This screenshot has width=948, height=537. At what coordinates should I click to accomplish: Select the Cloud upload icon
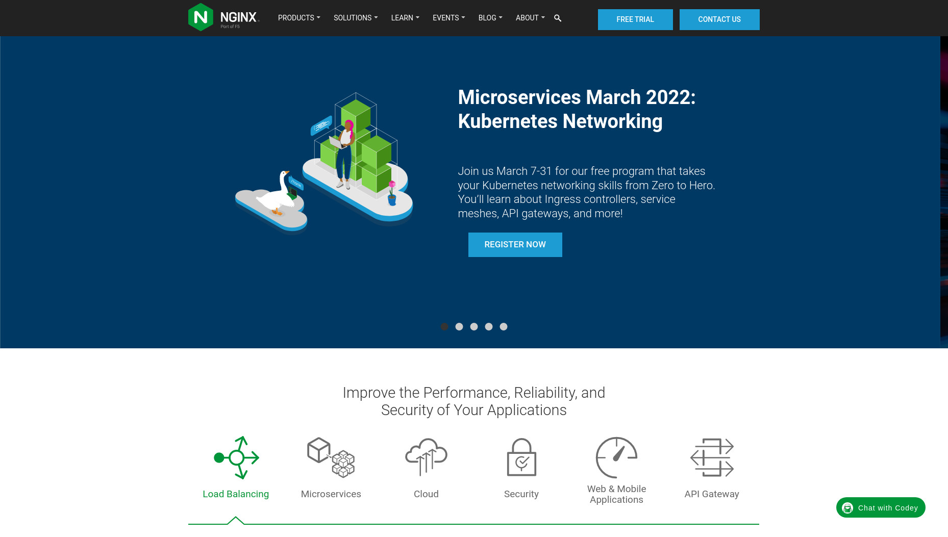426,457
